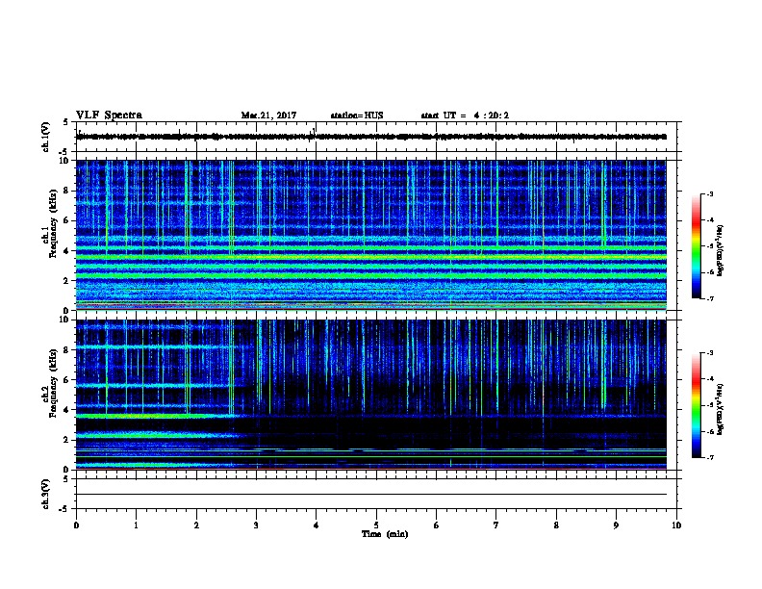
Task: Click the flat ch.3 voltage line
Action: [x=371, y=495]
